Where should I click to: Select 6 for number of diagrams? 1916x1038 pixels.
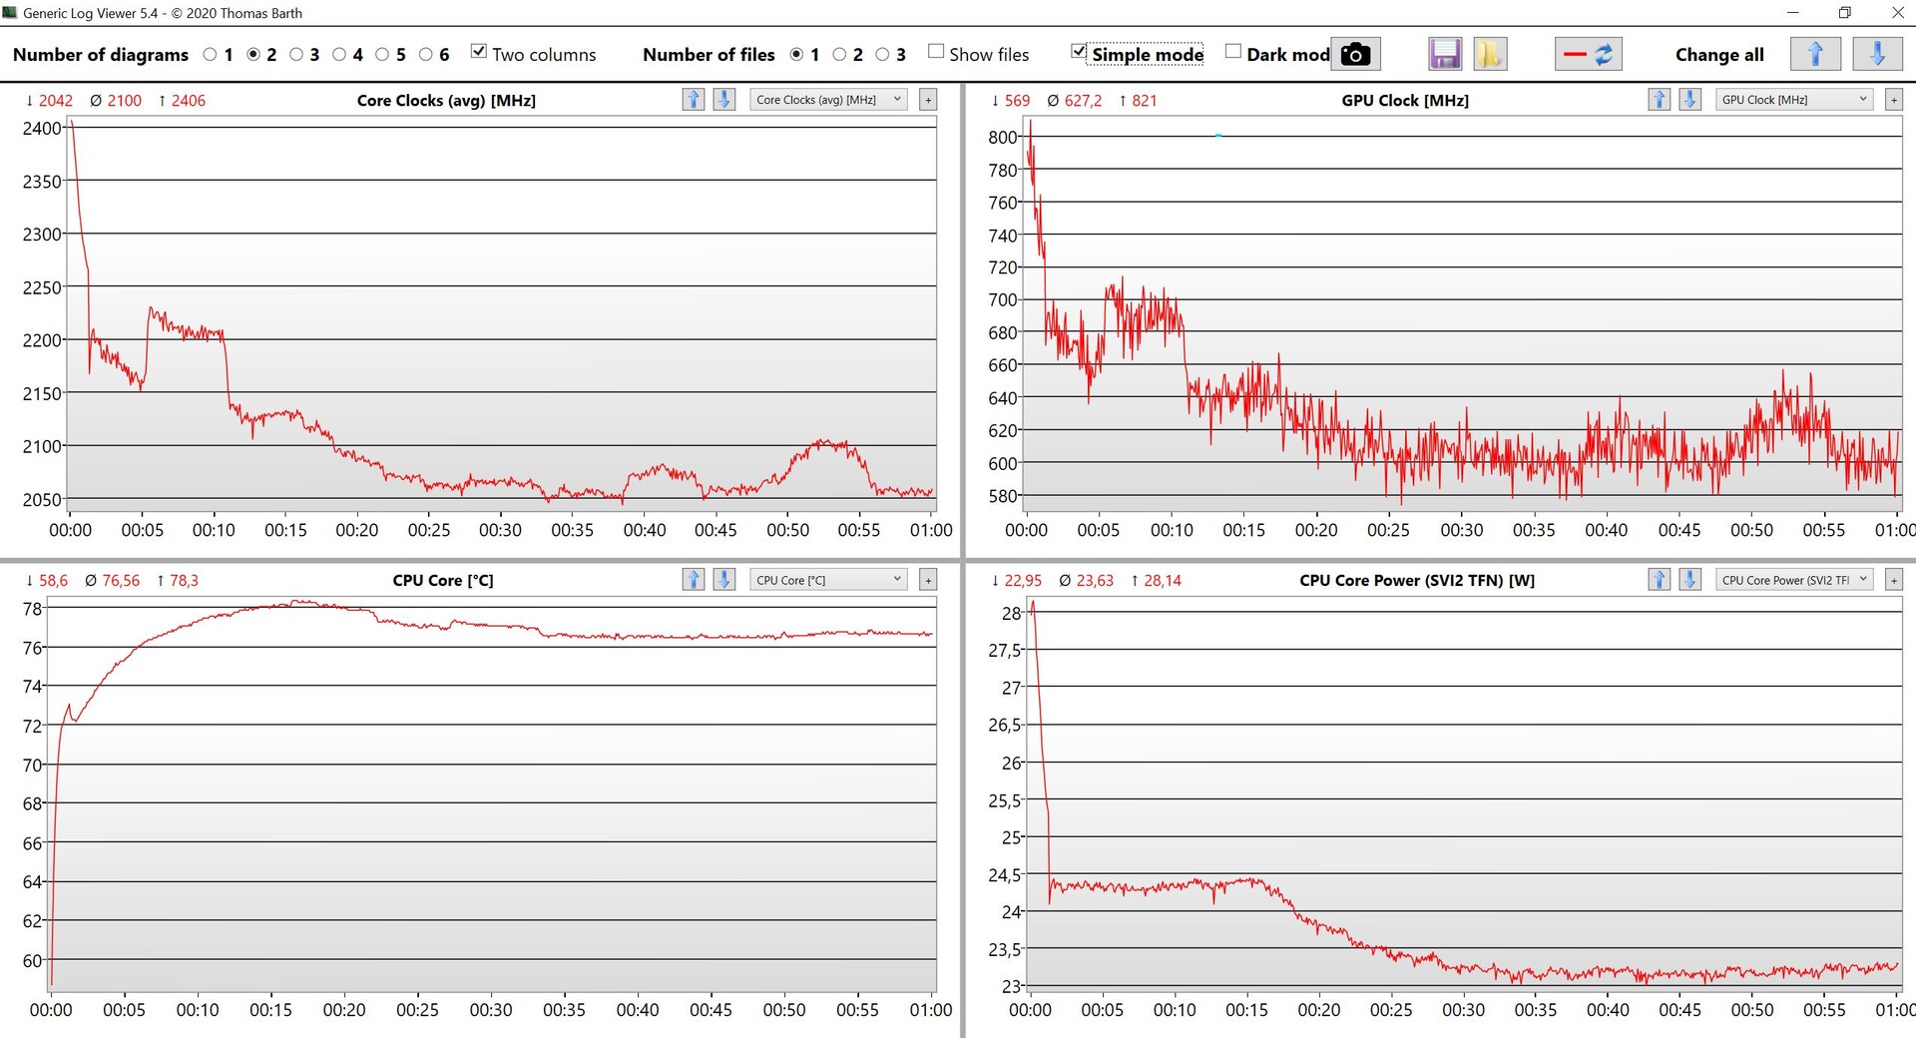tap(426, 55)
